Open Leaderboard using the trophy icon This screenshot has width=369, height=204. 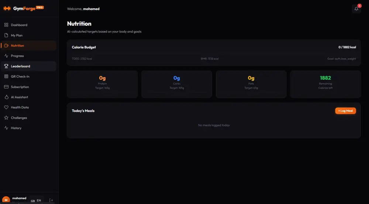click(x=6, y=66)
